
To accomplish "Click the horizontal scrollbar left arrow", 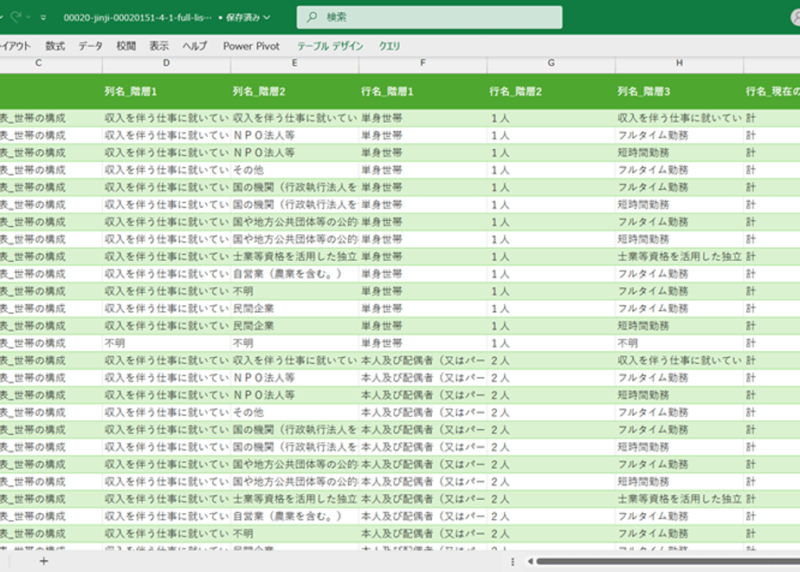I will pyautogui.click(x=530, y=562).
